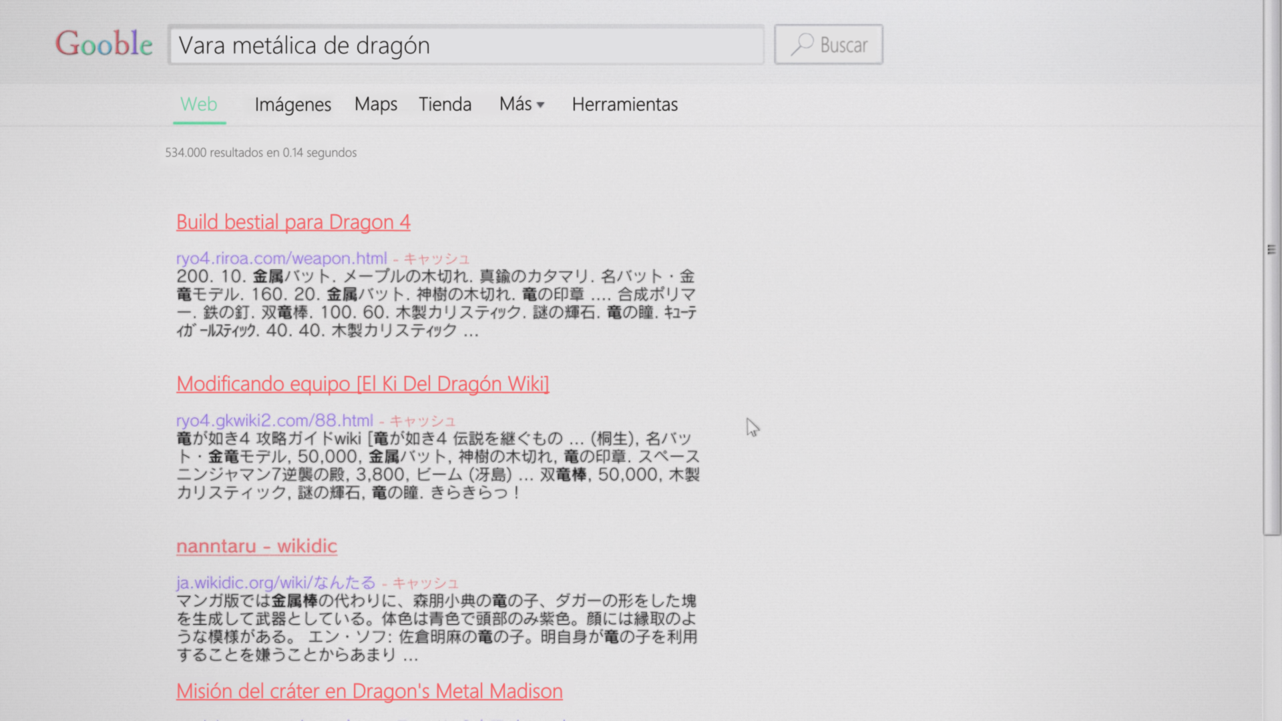This screenshot has width=1282, height=721.
Task: Click cached link for ryo4.gkwiki2.com result
Action: coord(422,421)
